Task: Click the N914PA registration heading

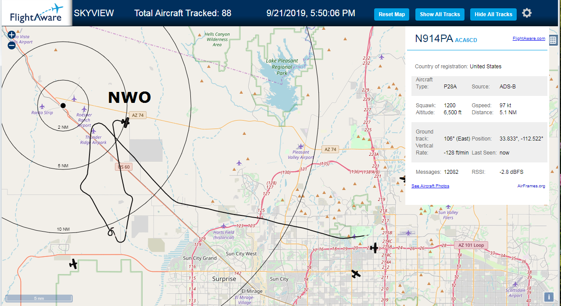Action: click(434, 39)
